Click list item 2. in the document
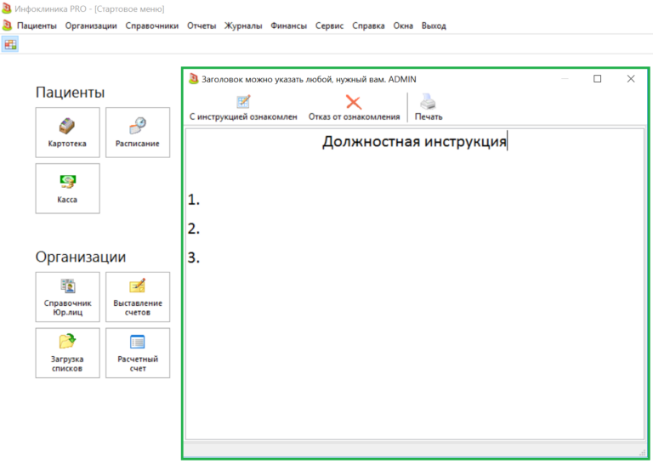 [194, 229]
